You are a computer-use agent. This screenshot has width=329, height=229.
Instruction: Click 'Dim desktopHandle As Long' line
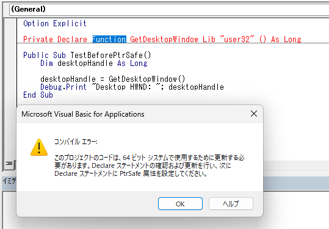point(94,63)
